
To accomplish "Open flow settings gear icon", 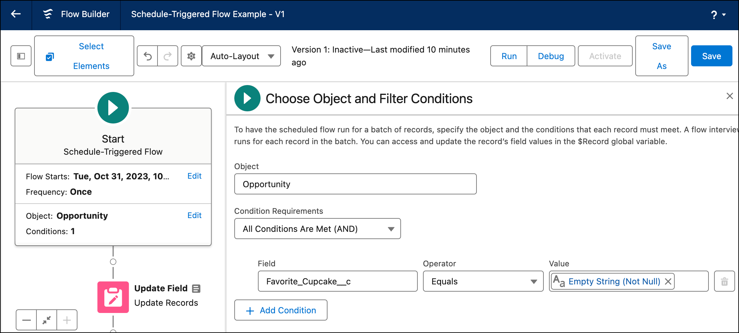I will pyautogui.click(x=191, y=56).
